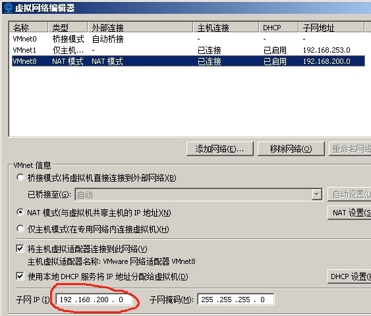The height and width of the screenshot is (316, 371).
Task: Choose the 桥接模式 radio button
Action: (x=20, y=178)
